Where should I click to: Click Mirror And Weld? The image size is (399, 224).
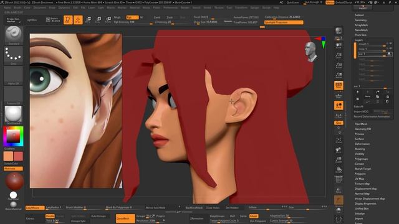(x=155, y=208)
